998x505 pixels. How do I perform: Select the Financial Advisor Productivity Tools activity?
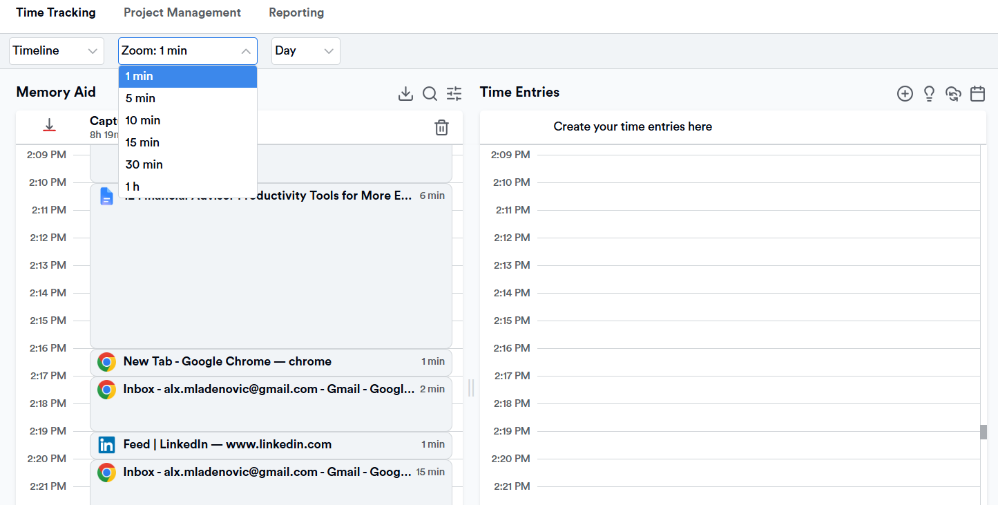[271, 266]
